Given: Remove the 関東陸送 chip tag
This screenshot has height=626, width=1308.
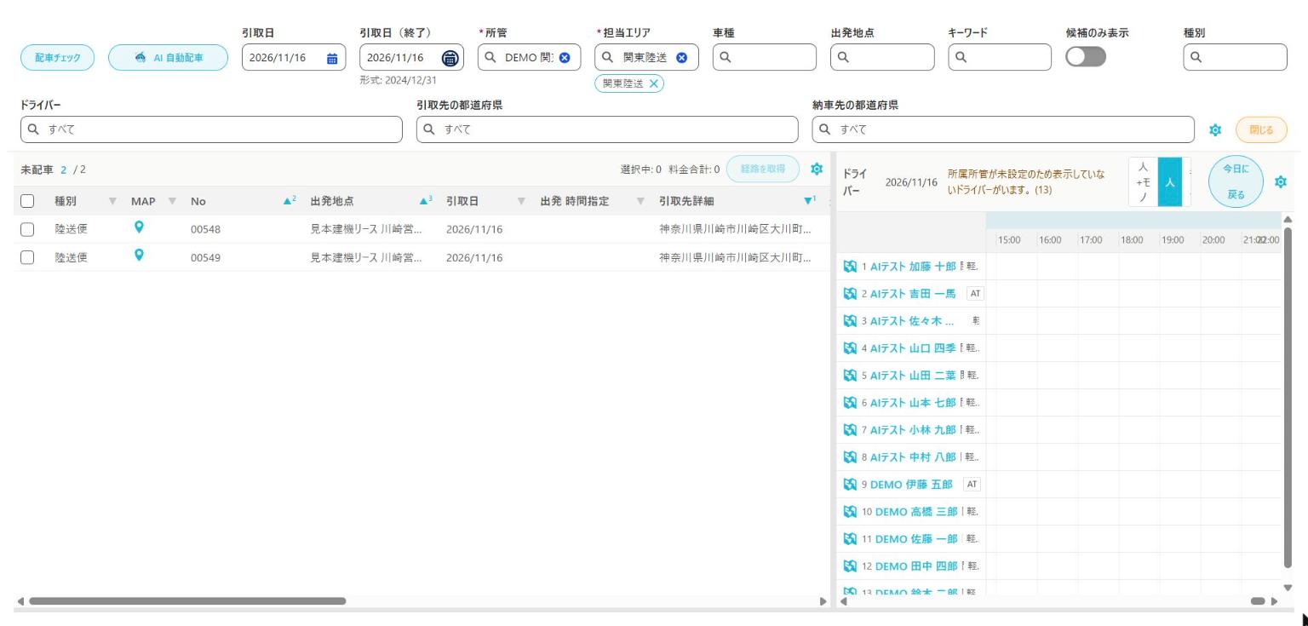Looking at the screenshot, I should point(654,83).
